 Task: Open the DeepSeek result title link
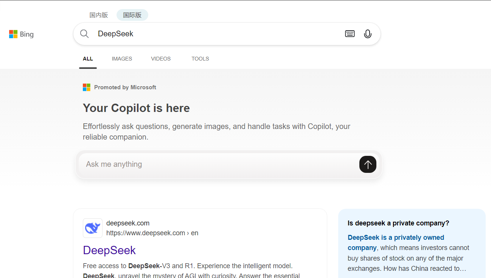109,250
